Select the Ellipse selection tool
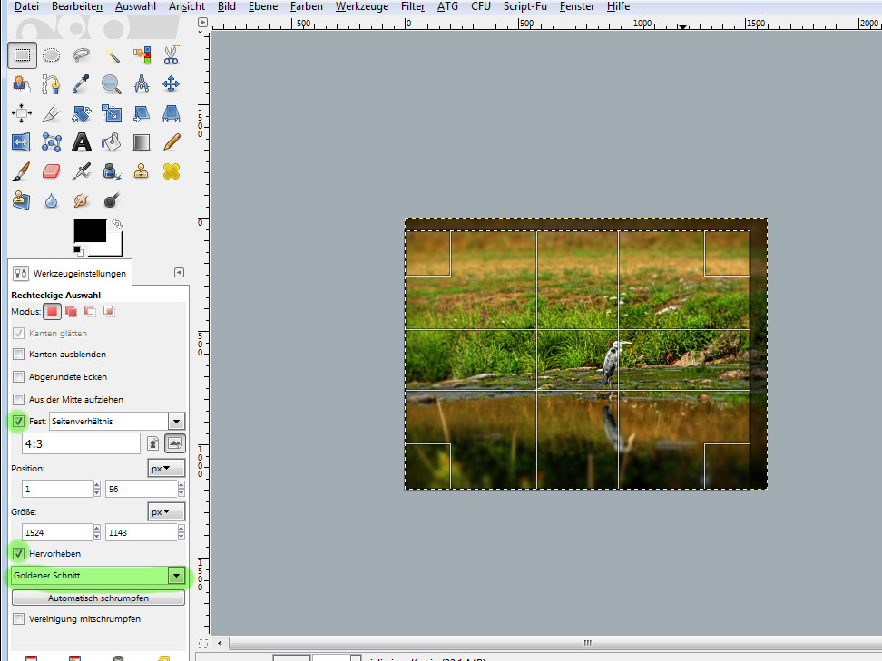The image size is (882, 661). tap(52, 55)
